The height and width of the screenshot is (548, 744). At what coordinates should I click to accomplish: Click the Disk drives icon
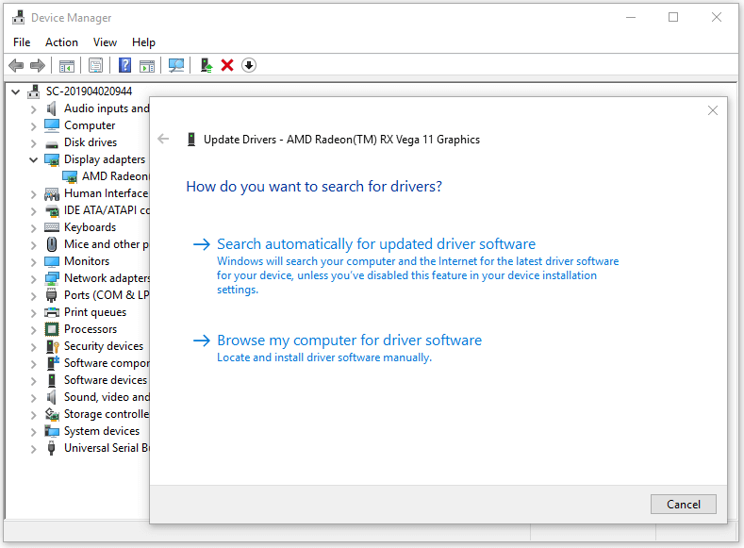[x=51, y=143]
